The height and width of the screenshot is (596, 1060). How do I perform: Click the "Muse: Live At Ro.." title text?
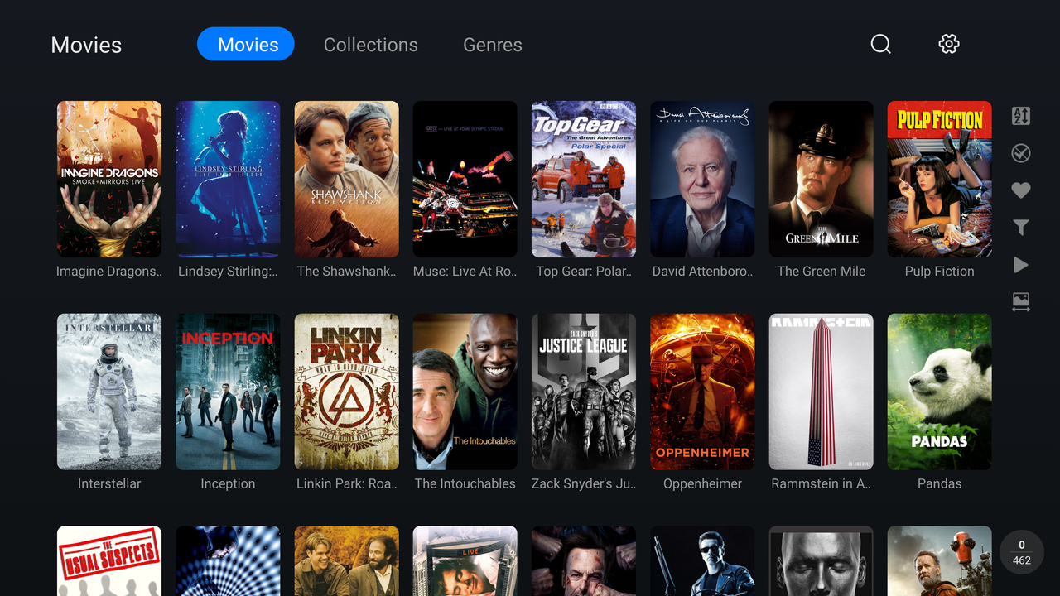pyautogui.click(x=465, y=272)
